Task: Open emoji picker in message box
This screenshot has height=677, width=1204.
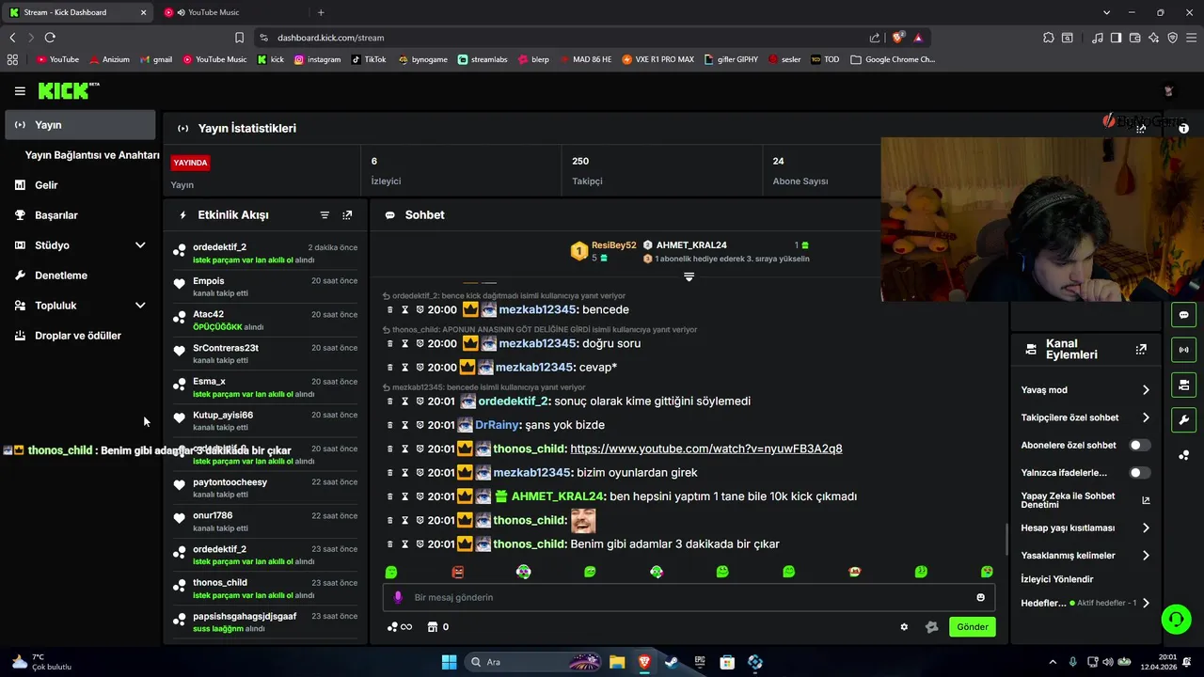Action: click(981, 597)
